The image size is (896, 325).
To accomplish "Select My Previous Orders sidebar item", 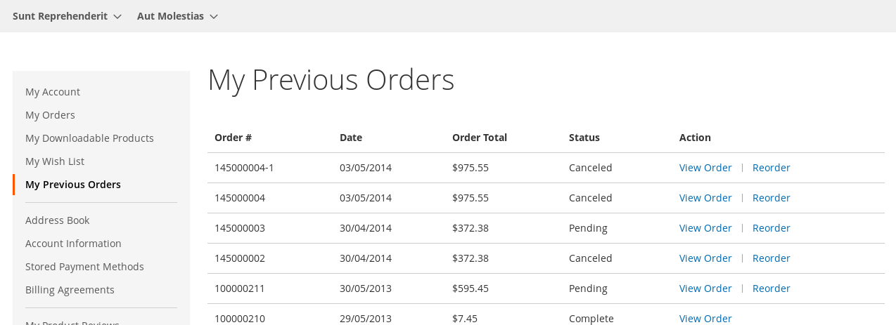I will point(73,185).
